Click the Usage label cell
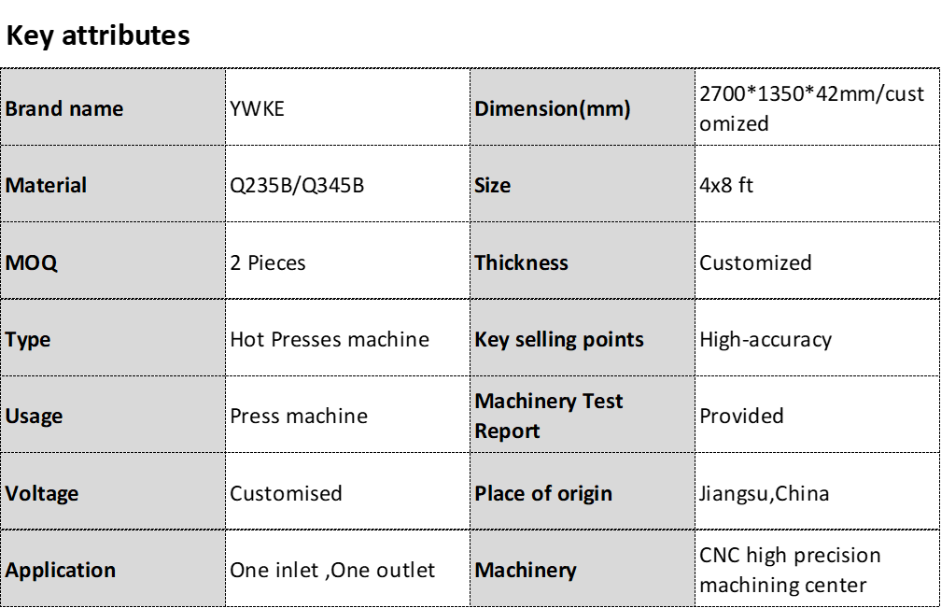Viewport: 941px width, 608px height. pos(112,416)
